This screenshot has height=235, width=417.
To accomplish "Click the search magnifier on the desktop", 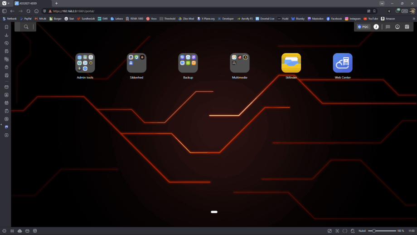I will pos(26,27).
